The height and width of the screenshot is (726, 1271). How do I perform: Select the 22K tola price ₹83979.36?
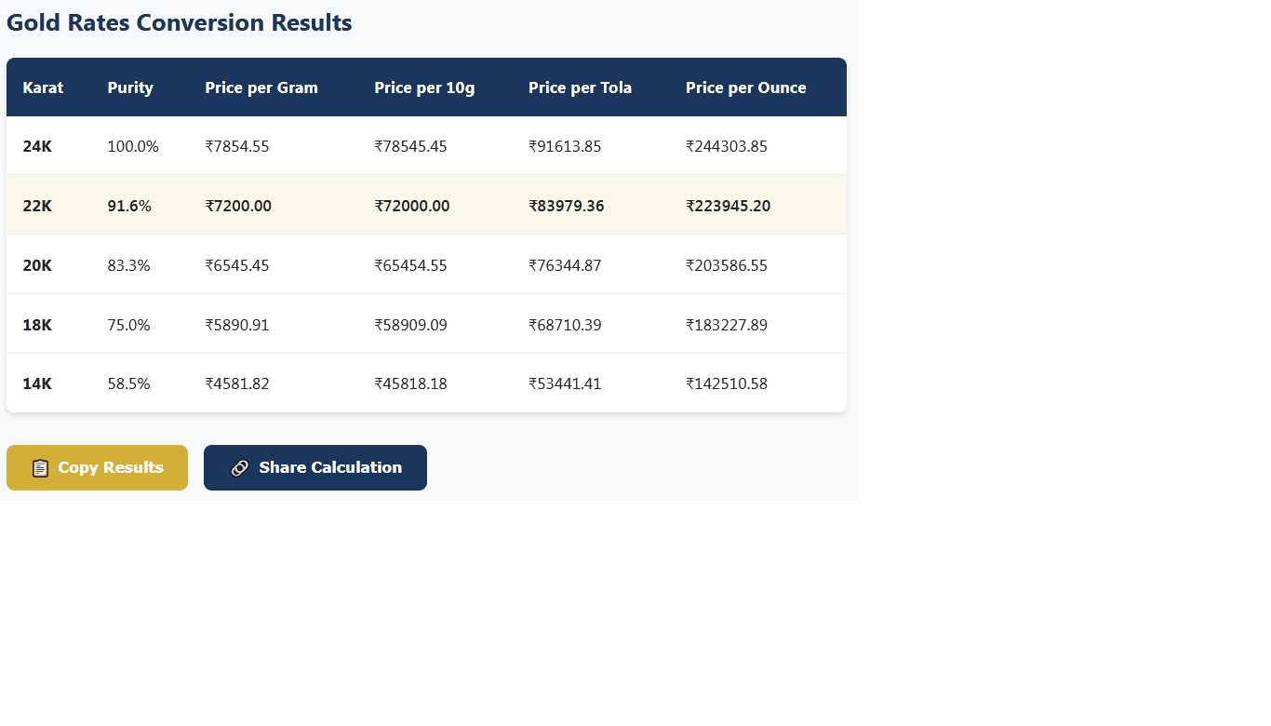pyautogui.click(x=567, y=206)
